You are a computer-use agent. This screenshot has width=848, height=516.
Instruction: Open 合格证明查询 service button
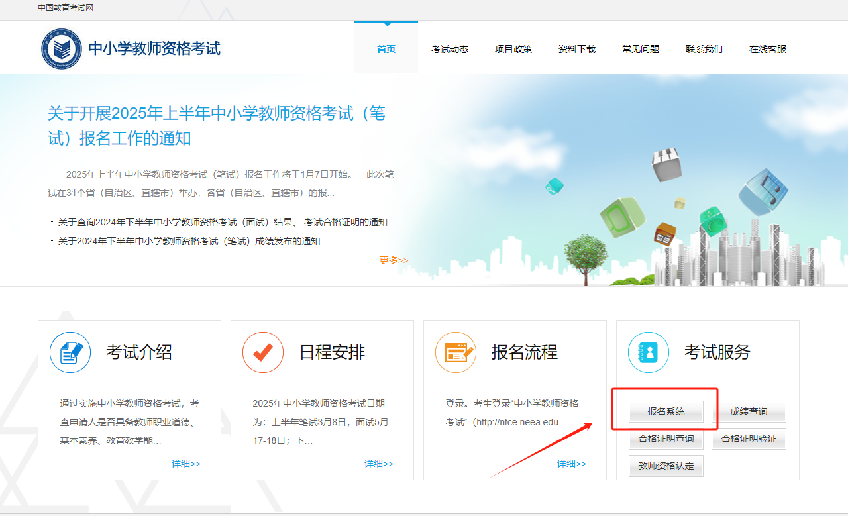666,439
